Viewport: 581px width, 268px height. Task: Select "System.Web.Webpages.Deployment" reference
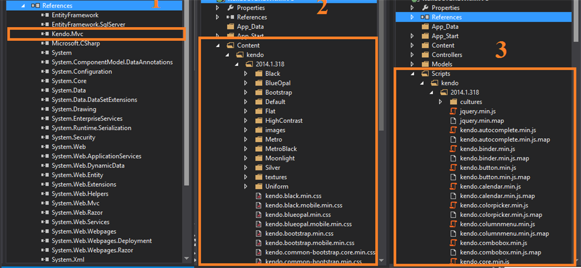tap(102, 241)
